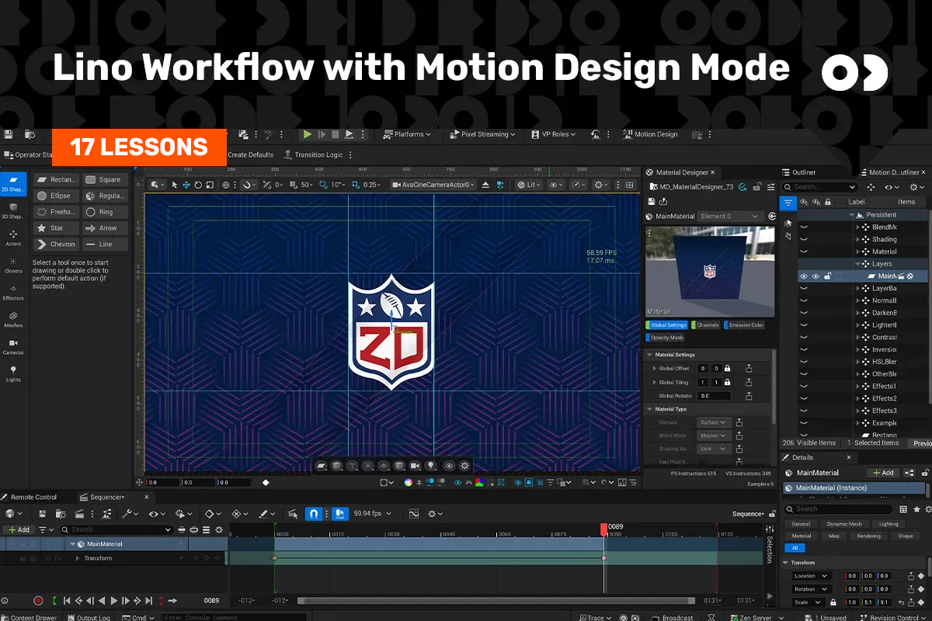Screen dimensions: 932x621
Task: Toggle visibility of NormalE outliner row
Action: [804, 300]
